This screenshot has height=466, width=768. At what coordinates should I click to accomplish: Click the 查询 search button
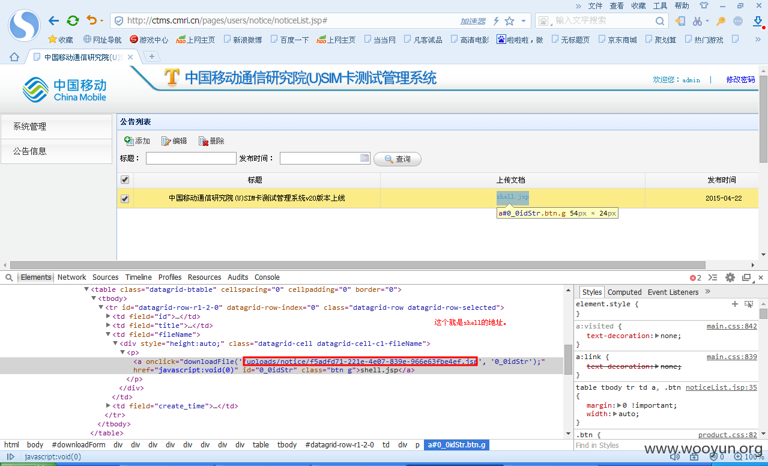pos(398,159)
